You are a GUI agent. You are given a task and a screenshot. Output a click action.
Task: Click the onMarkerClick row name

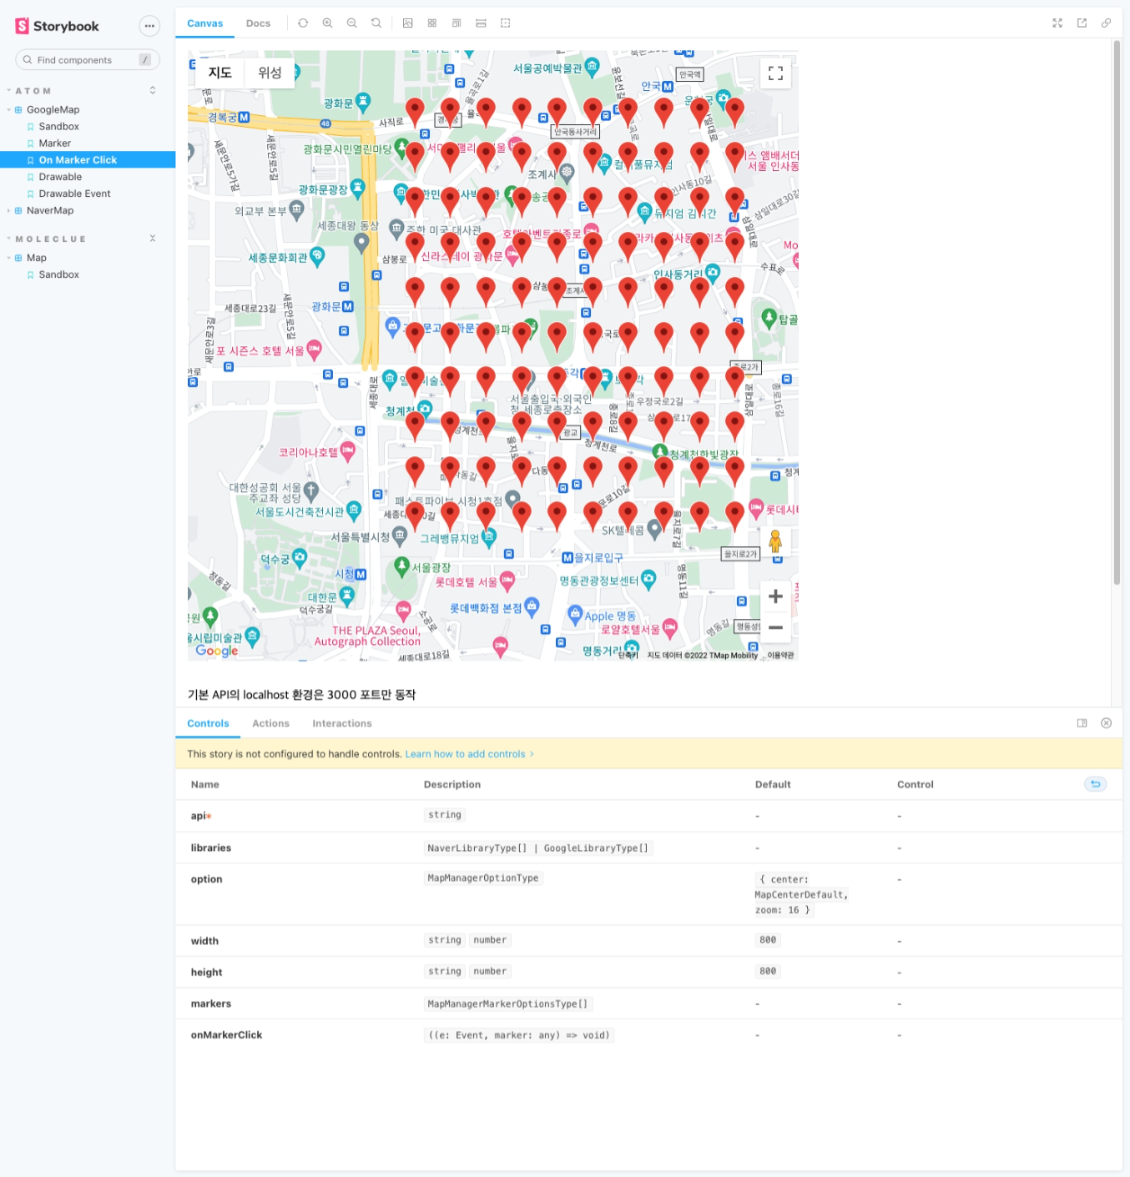(x=226, y=1035)
